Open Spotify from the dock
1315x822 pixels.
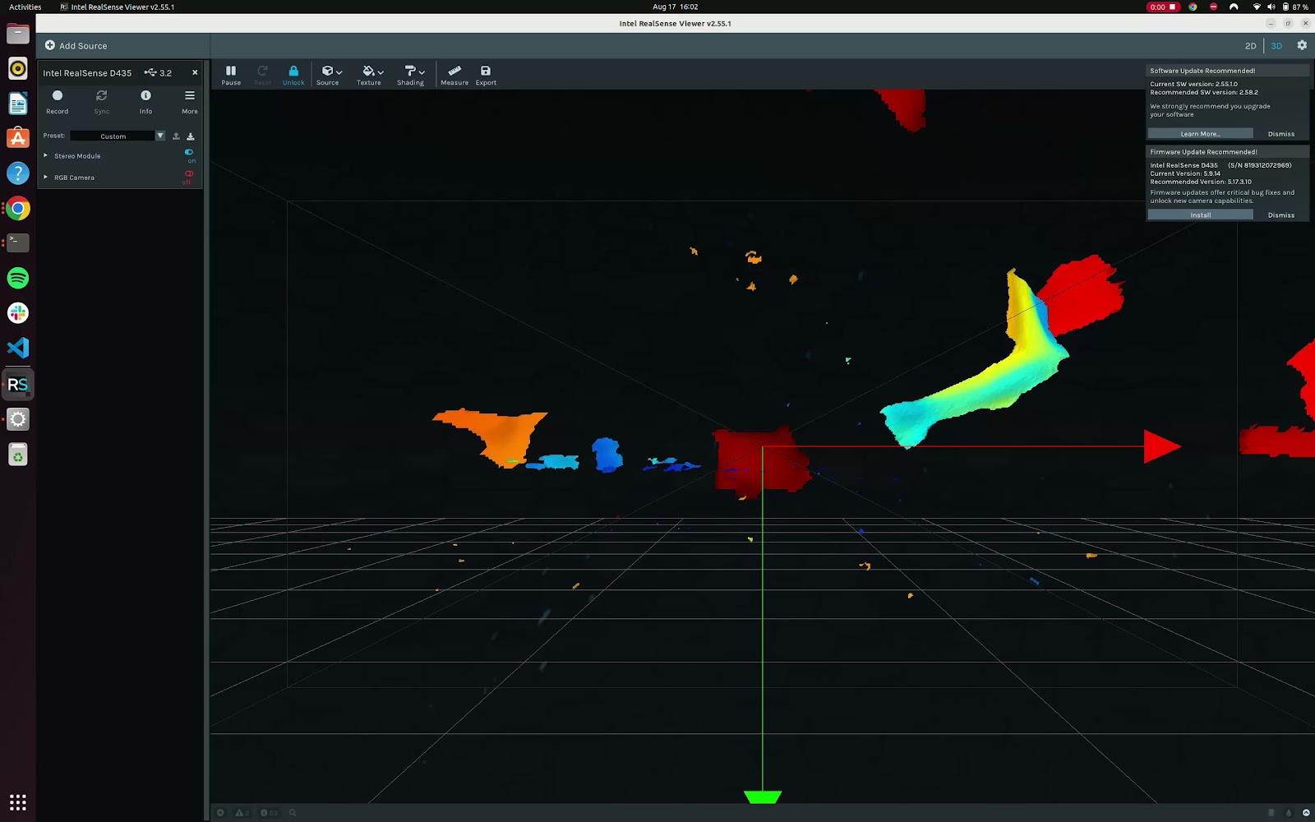[18, 278]
